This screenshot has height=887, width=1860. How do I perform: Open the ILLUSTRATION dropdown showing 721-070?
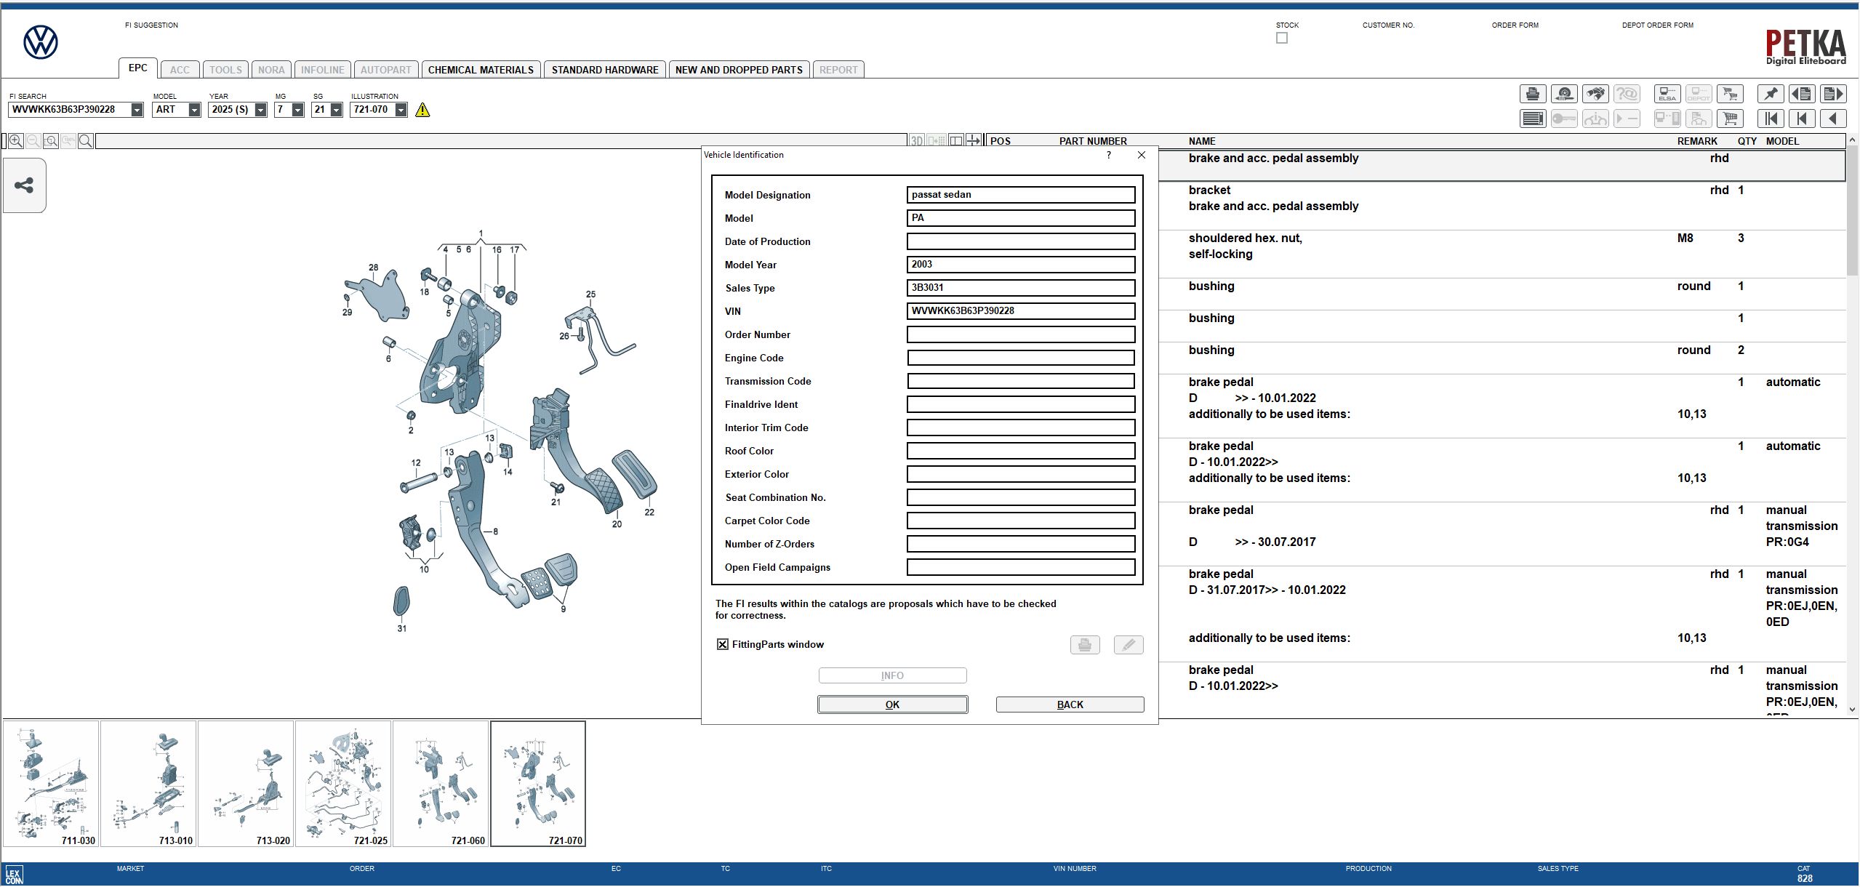point(401,110)
